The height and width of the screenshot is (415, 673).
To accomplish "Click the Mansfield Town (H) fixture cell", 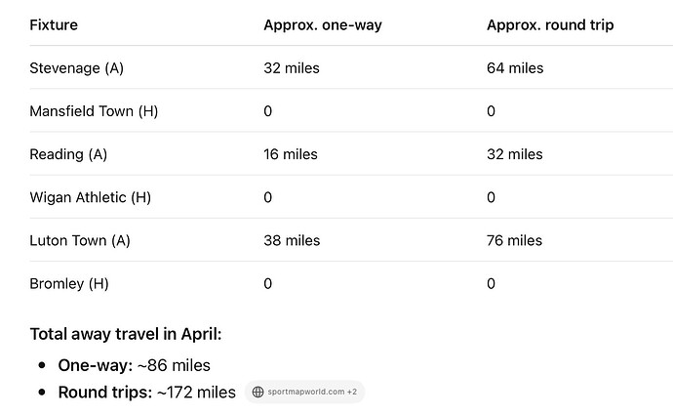I will pos(94,111).
